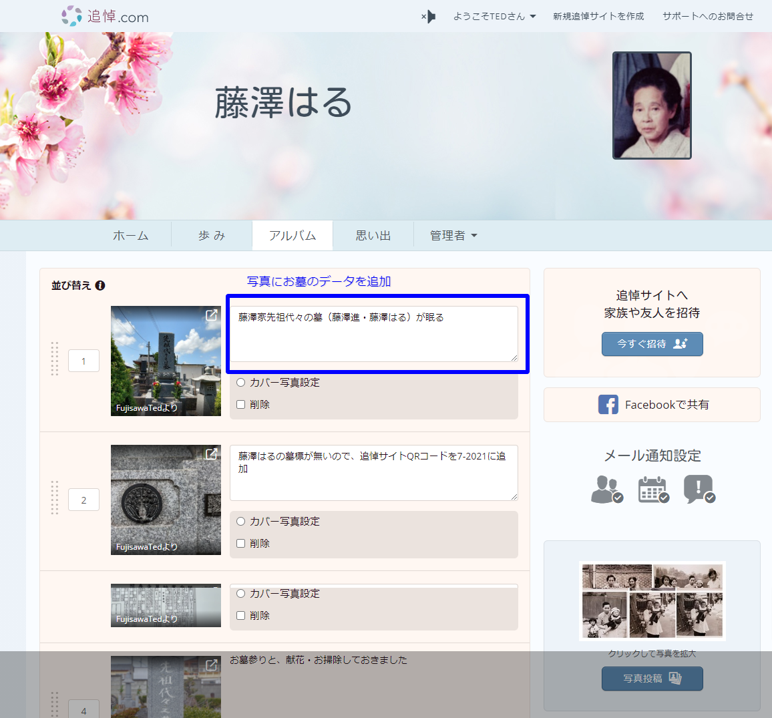Check the 削除 box for photo 2

click(x=241, y=543)
